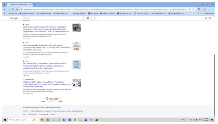Open the INFOCONS bookmark
Viewport: 218px width, 124px height.
[x=13, y=13]
